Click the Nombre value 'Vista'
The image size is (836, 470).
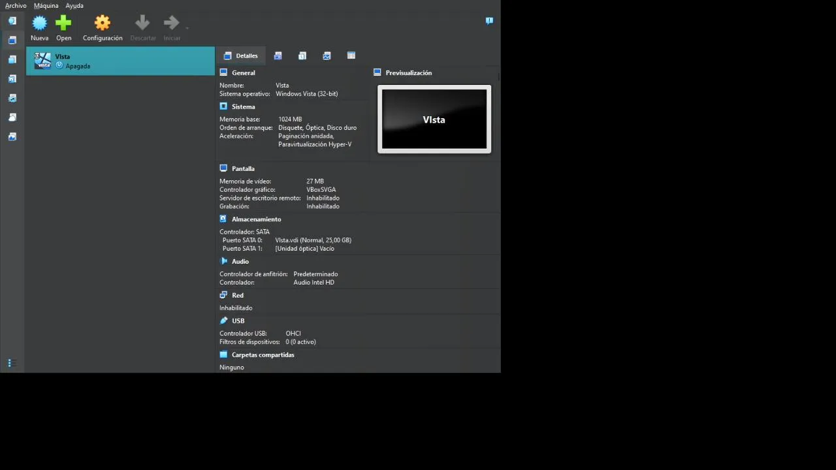(282, 86)
